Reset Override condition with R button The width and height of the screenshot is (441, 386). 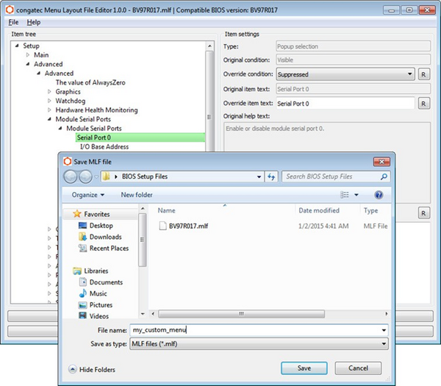pyautogui.click(x=423, y=74)
